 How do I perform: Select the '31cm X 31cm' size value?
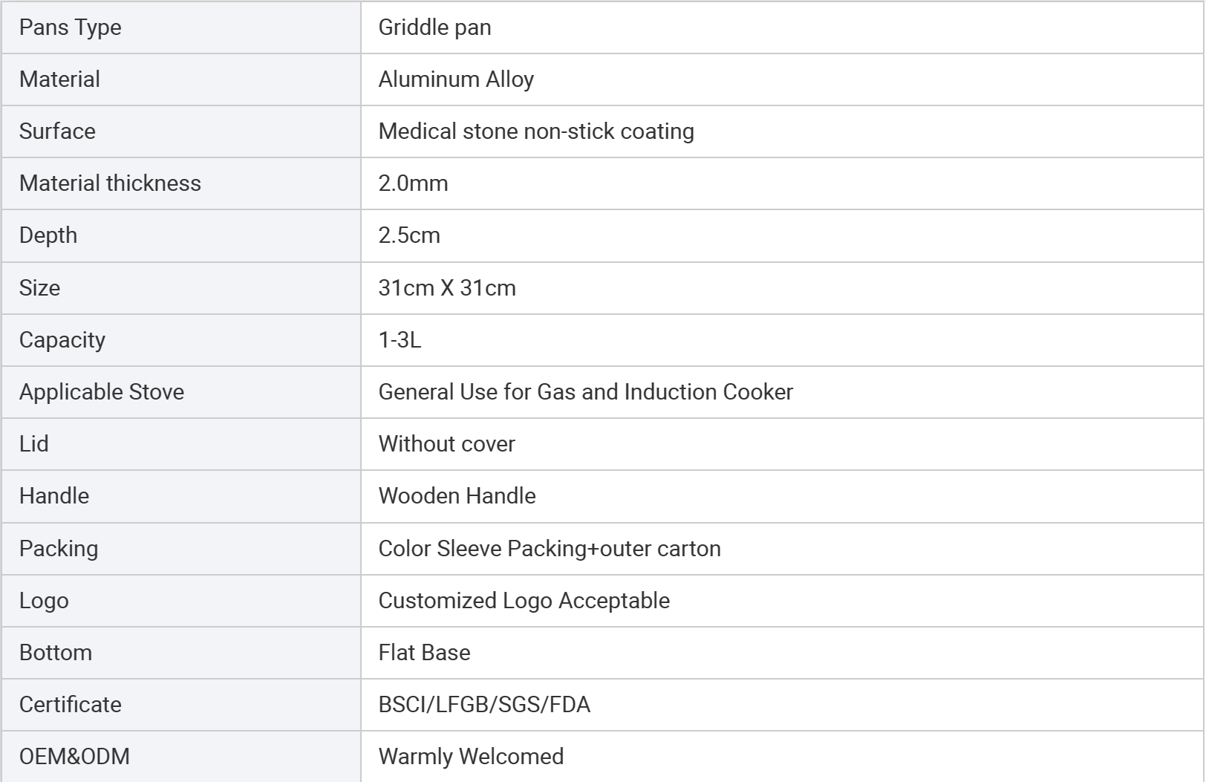tap(447, 288)
